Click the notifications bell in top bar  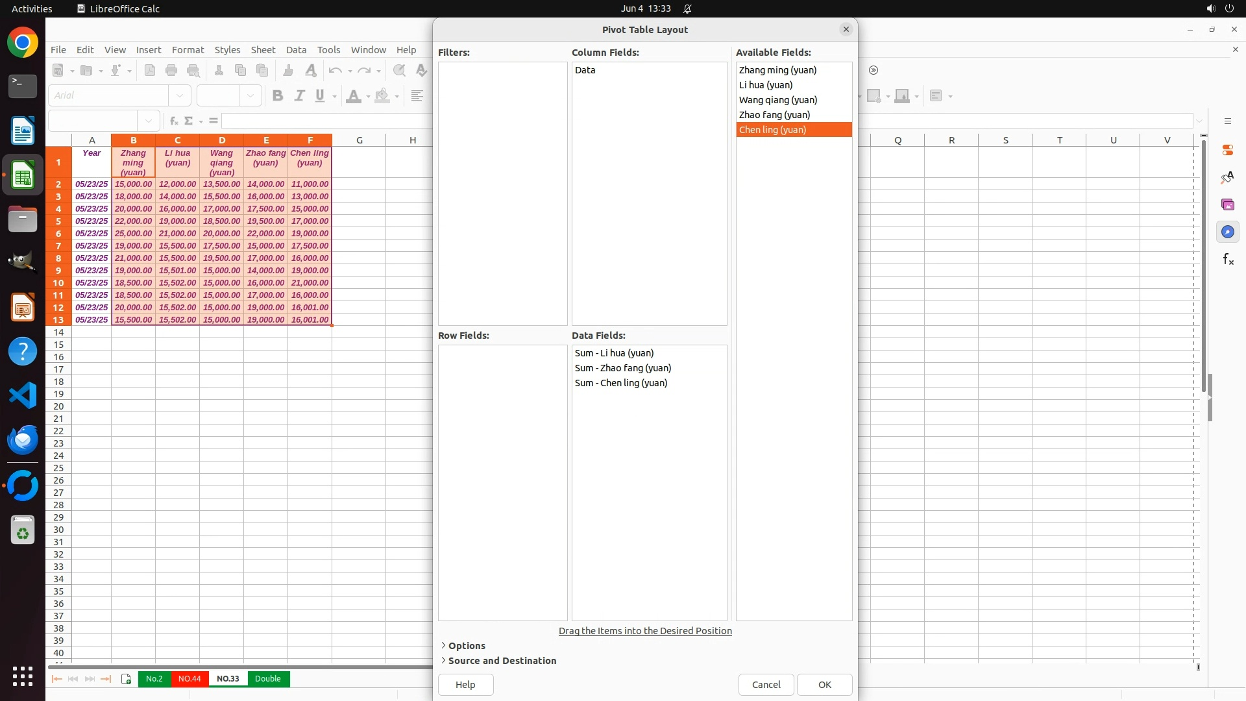click(687, 8)
